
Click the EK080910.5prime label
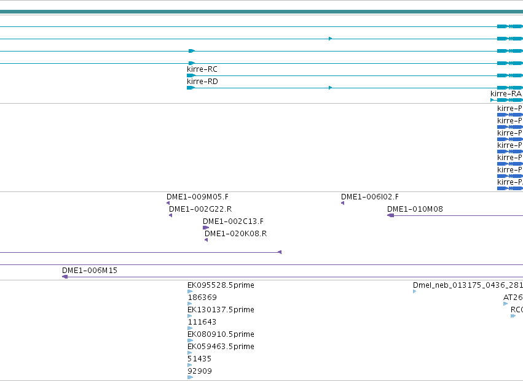tap(221, 334)
